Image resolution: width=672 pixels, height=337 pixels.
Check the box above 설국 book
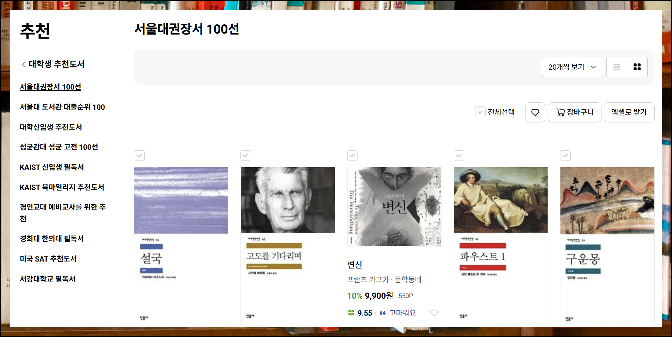tap(139, 156)
